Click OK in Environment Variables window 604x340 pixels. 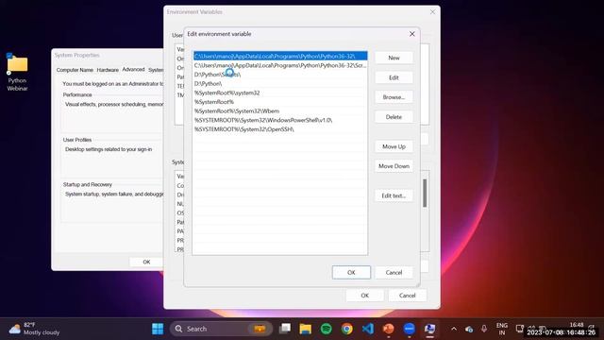(x=365, y=296)
